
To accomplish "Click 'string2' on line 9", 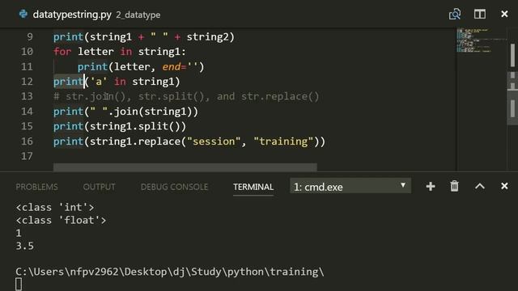I will point(207,37).
